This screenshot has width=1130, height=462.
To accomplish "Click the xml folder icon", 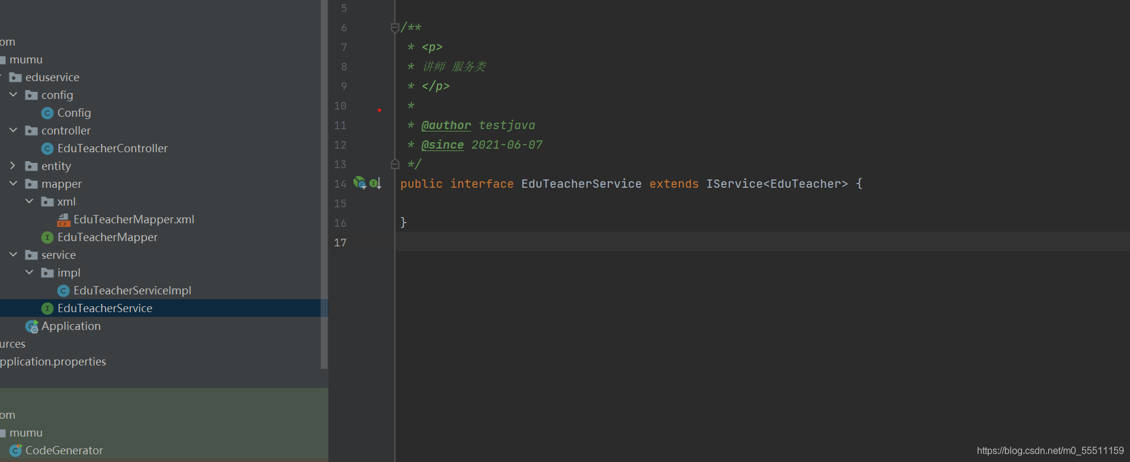I will pos(47,202).
